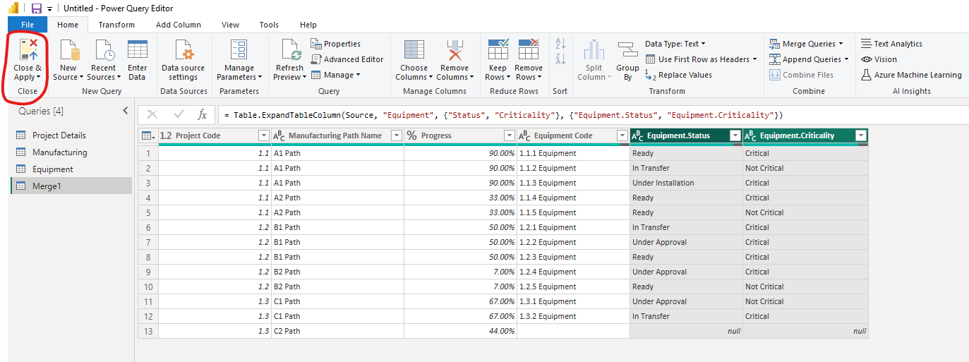Image resolution: width=969 pixels, height=362 pixels.
Task: Click the Close & Apply icon
Action: click(28, 49)
